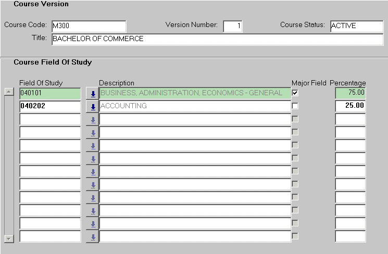
Task: Click lookup arrow button on third row
Action: (93, 120)
